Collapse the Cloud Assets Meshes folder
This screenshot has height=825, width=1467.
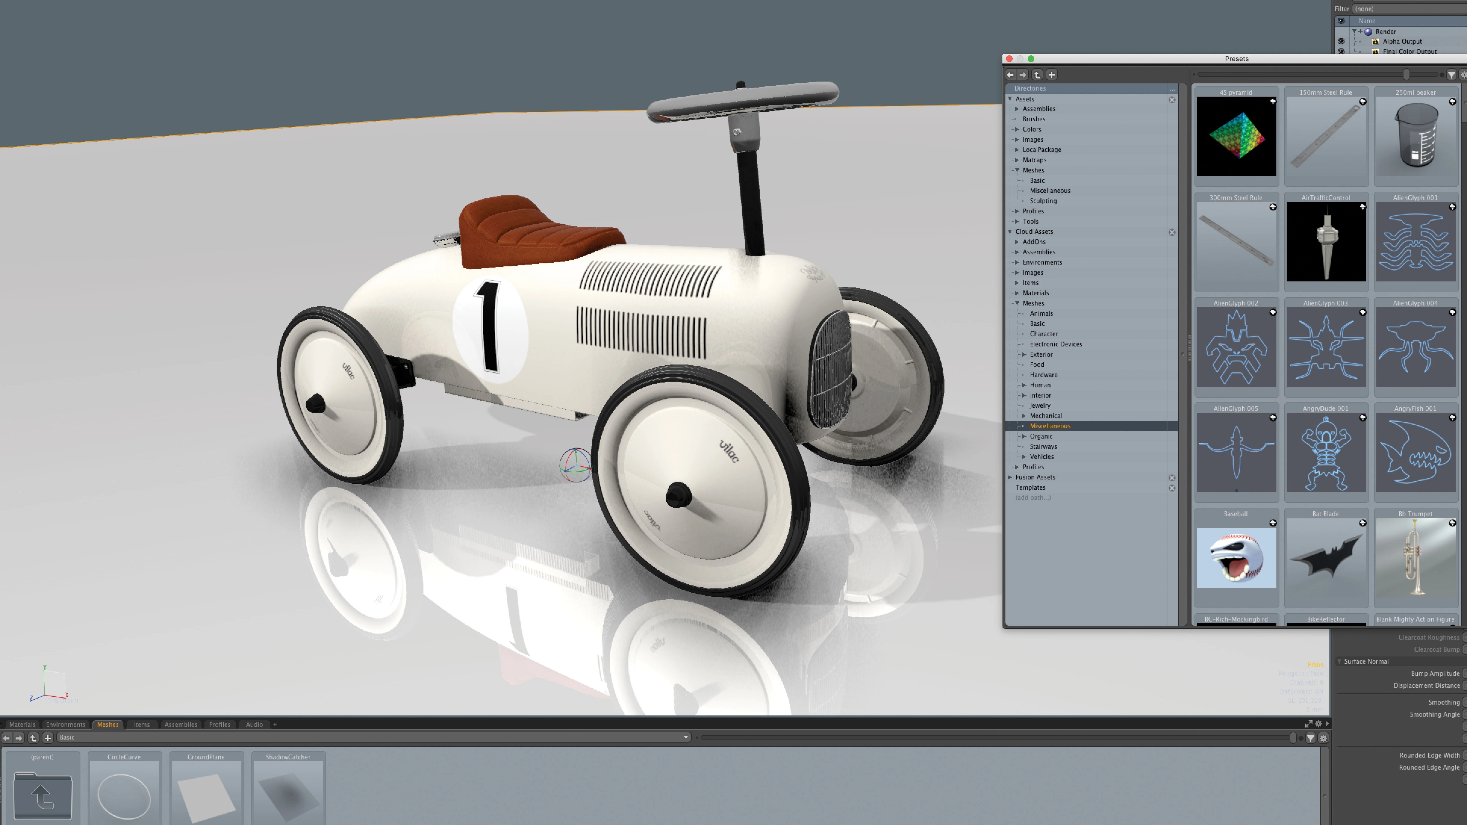point(1017,303)
